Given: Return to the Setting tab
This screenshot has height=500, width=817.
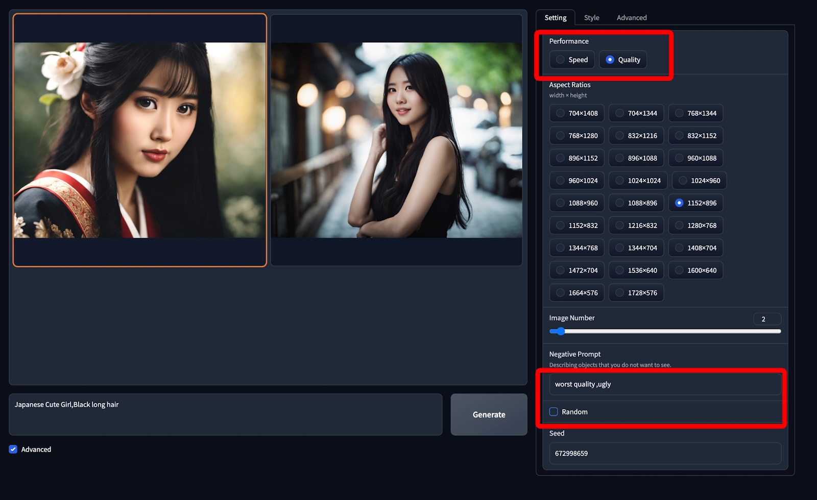Looking at the screenshot, I should coord(555,17).
